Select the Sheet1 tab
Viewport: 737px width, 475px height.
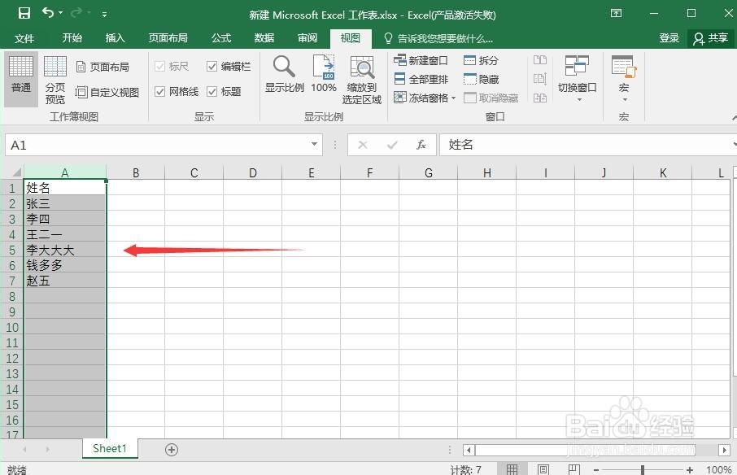pyautogui.click(x=110, y=448)
